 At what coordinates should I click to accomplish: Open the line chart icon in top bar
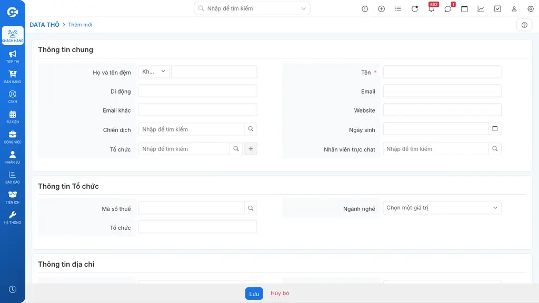[x=481, y=9]
